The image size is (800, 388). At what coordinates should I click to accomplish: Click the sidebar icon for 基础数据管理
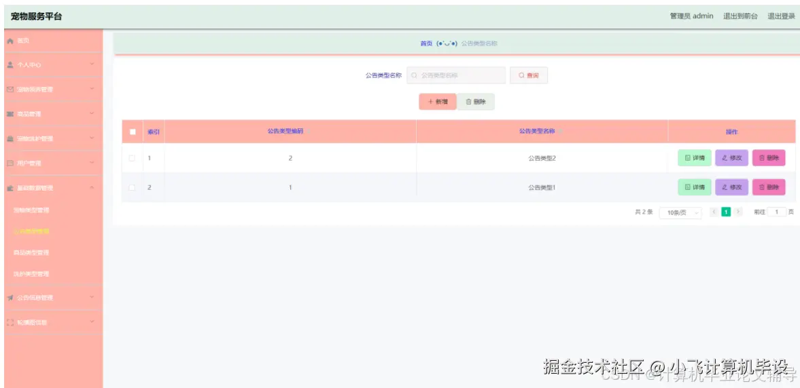coord(10,188)
